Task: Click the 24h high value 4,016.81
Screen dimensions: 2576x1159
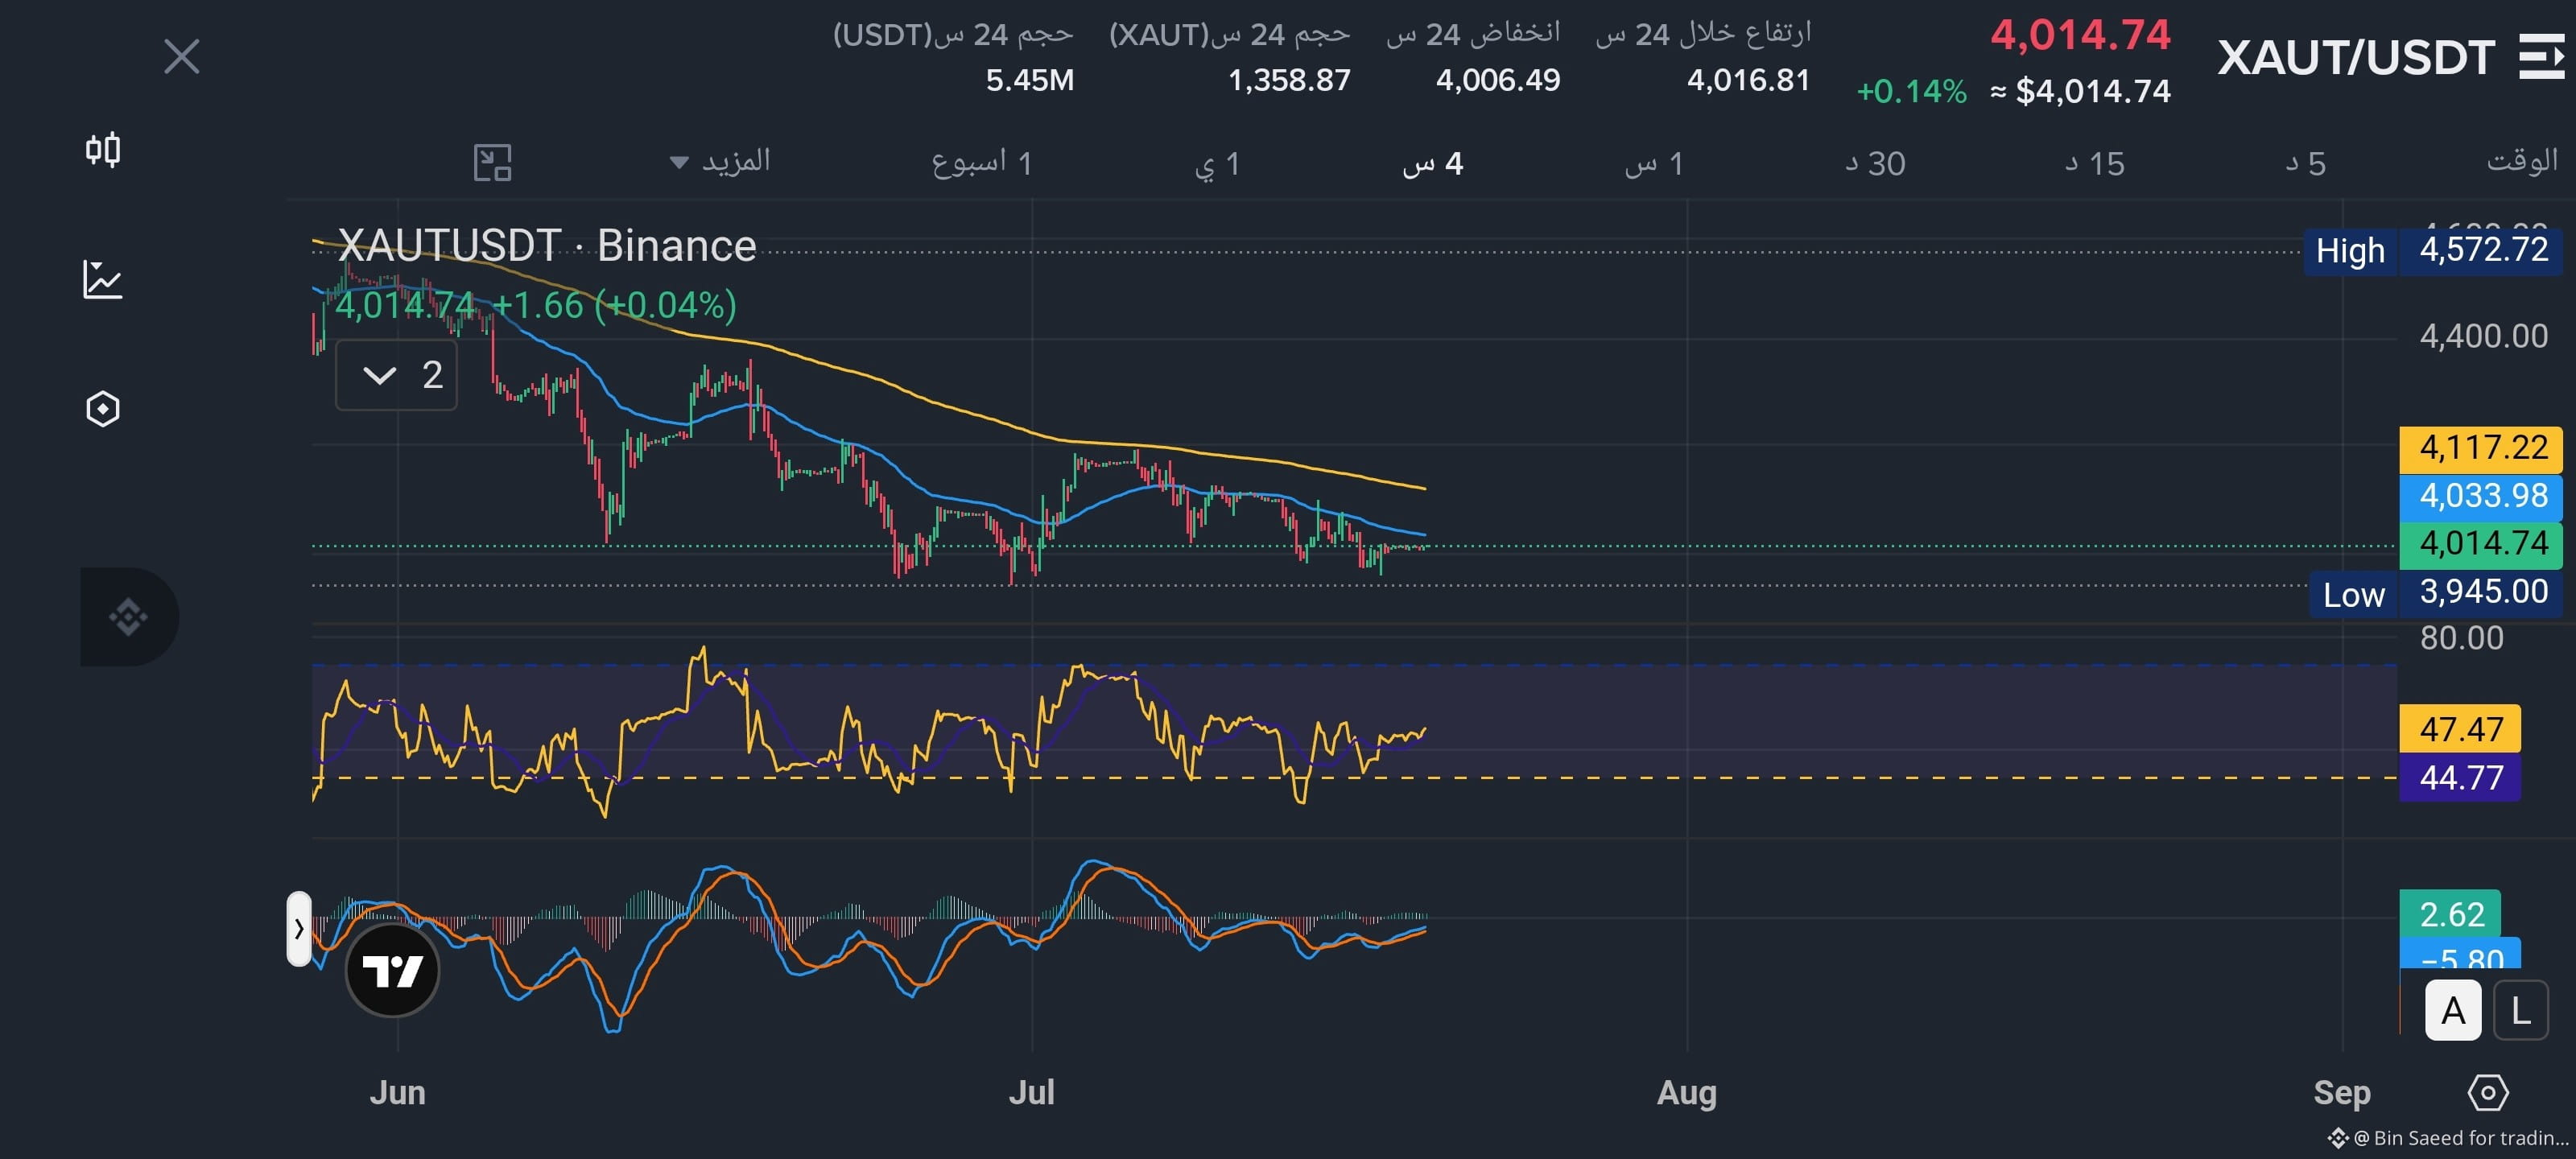Action: 1748,80
